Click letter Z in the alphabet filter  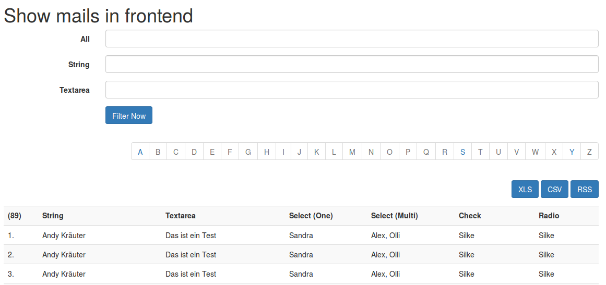(x=589, y=152)
